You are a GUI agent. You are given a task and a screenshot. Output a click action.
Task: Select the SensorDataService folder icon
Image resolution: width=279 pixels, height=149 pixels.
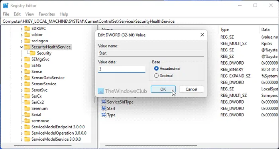[x=27, y=78]
